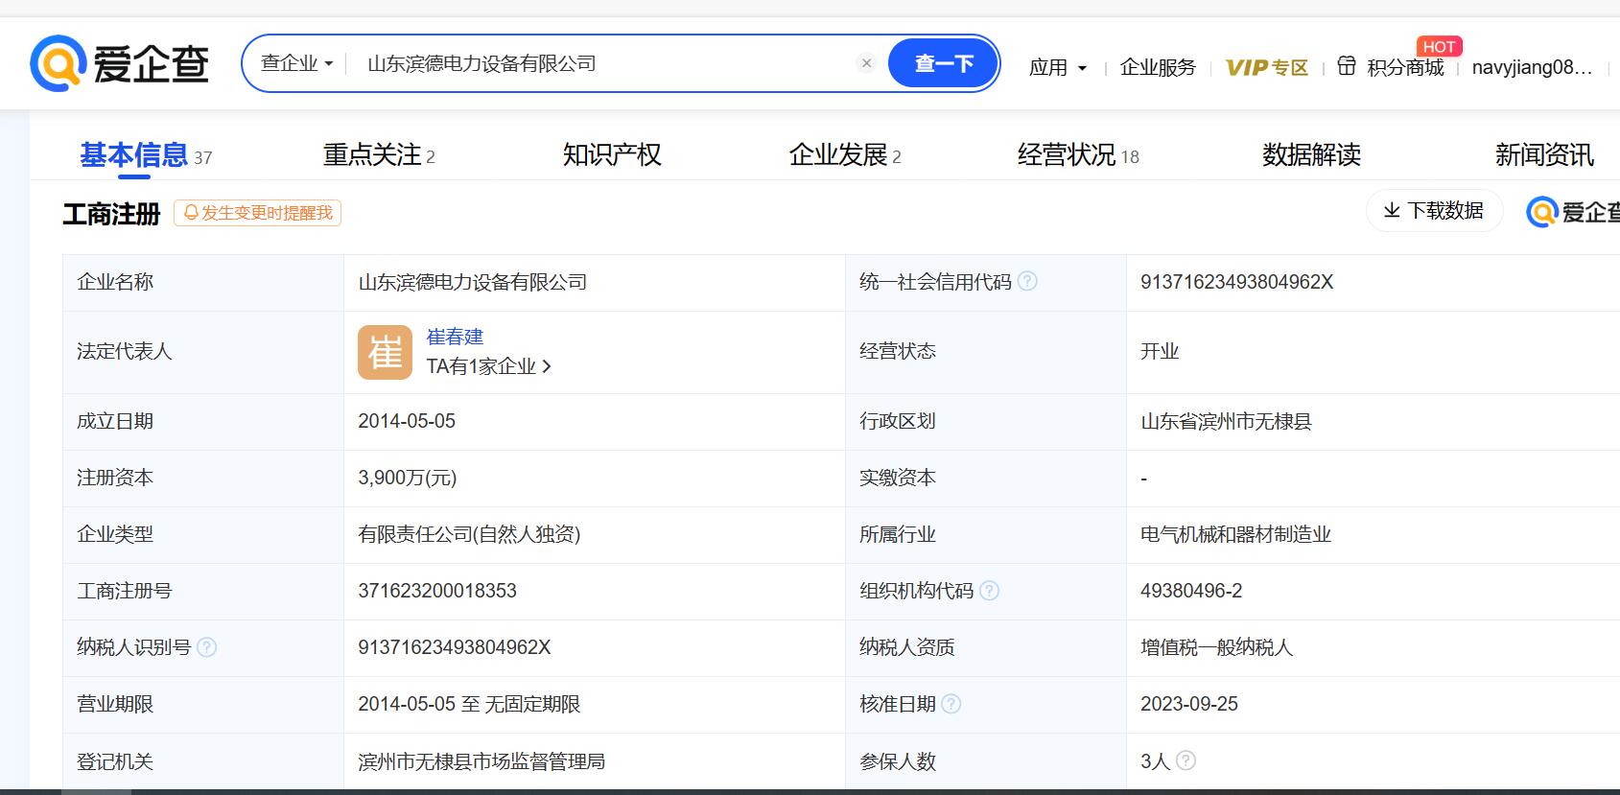The image size is (1620, 795).
Task: Click the gift icon beside 积分商城
Action: 1347,66
